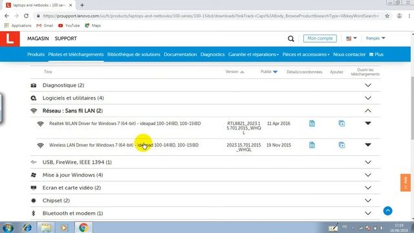Add Wireless LAN Driver to download list
The width and height of the screenshot is (414, 233).
coord(342,145)
